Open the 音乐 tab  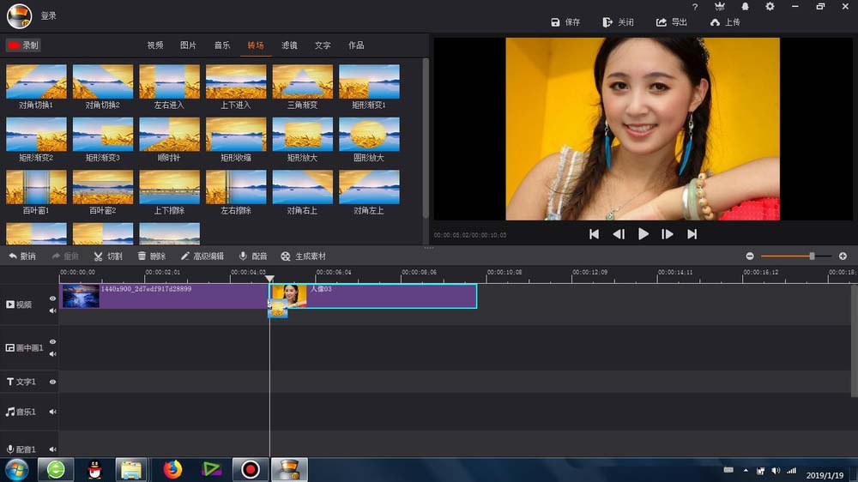tap(221, 45)
